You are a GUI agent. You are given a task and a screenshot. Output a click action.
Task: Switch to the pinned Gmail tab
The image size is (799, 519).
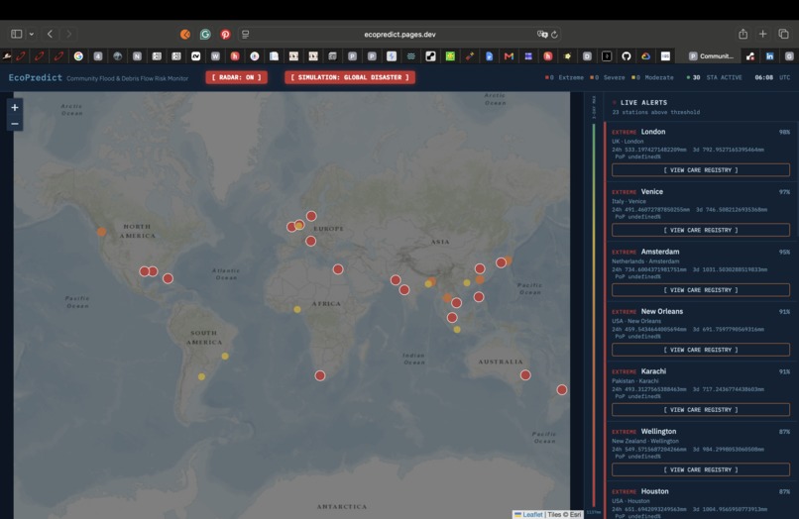click(509, 56)
